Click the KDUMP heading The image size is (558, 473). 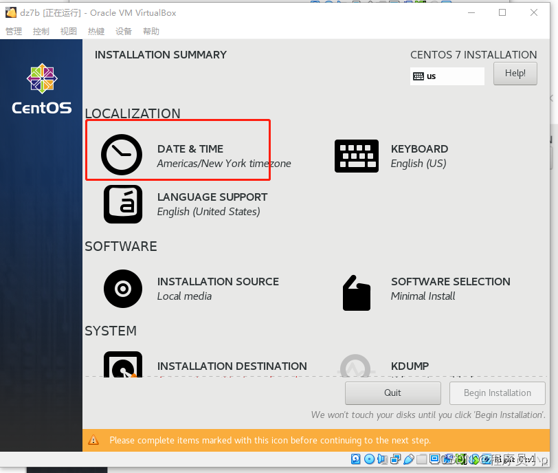(410, 366)
